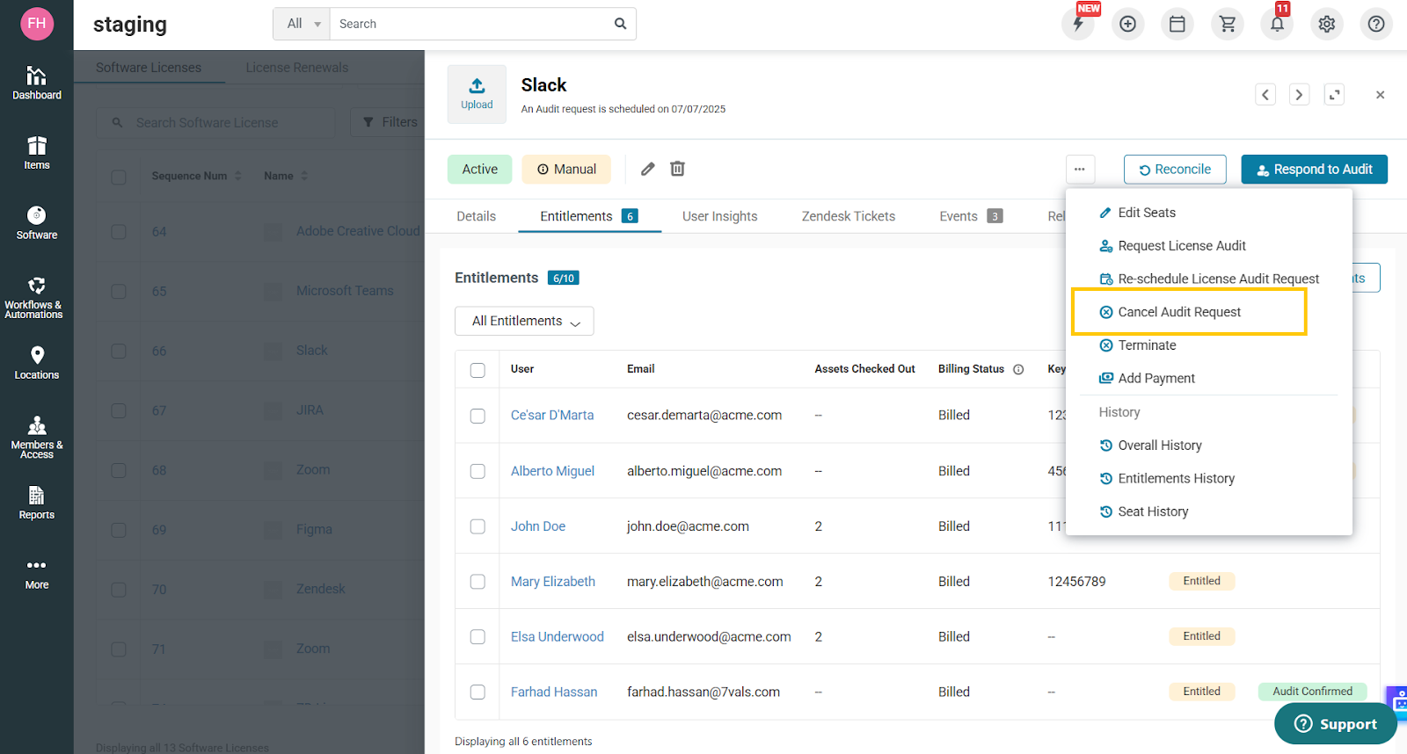1407x754 pixels.
Task: Switch to the Zendesk Tickets tab
Action: click(848, 216)
